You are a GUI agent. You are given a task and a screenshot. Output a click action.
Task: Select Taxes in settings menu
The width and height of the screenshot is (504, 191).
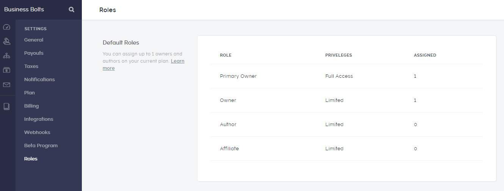point(31,66)
